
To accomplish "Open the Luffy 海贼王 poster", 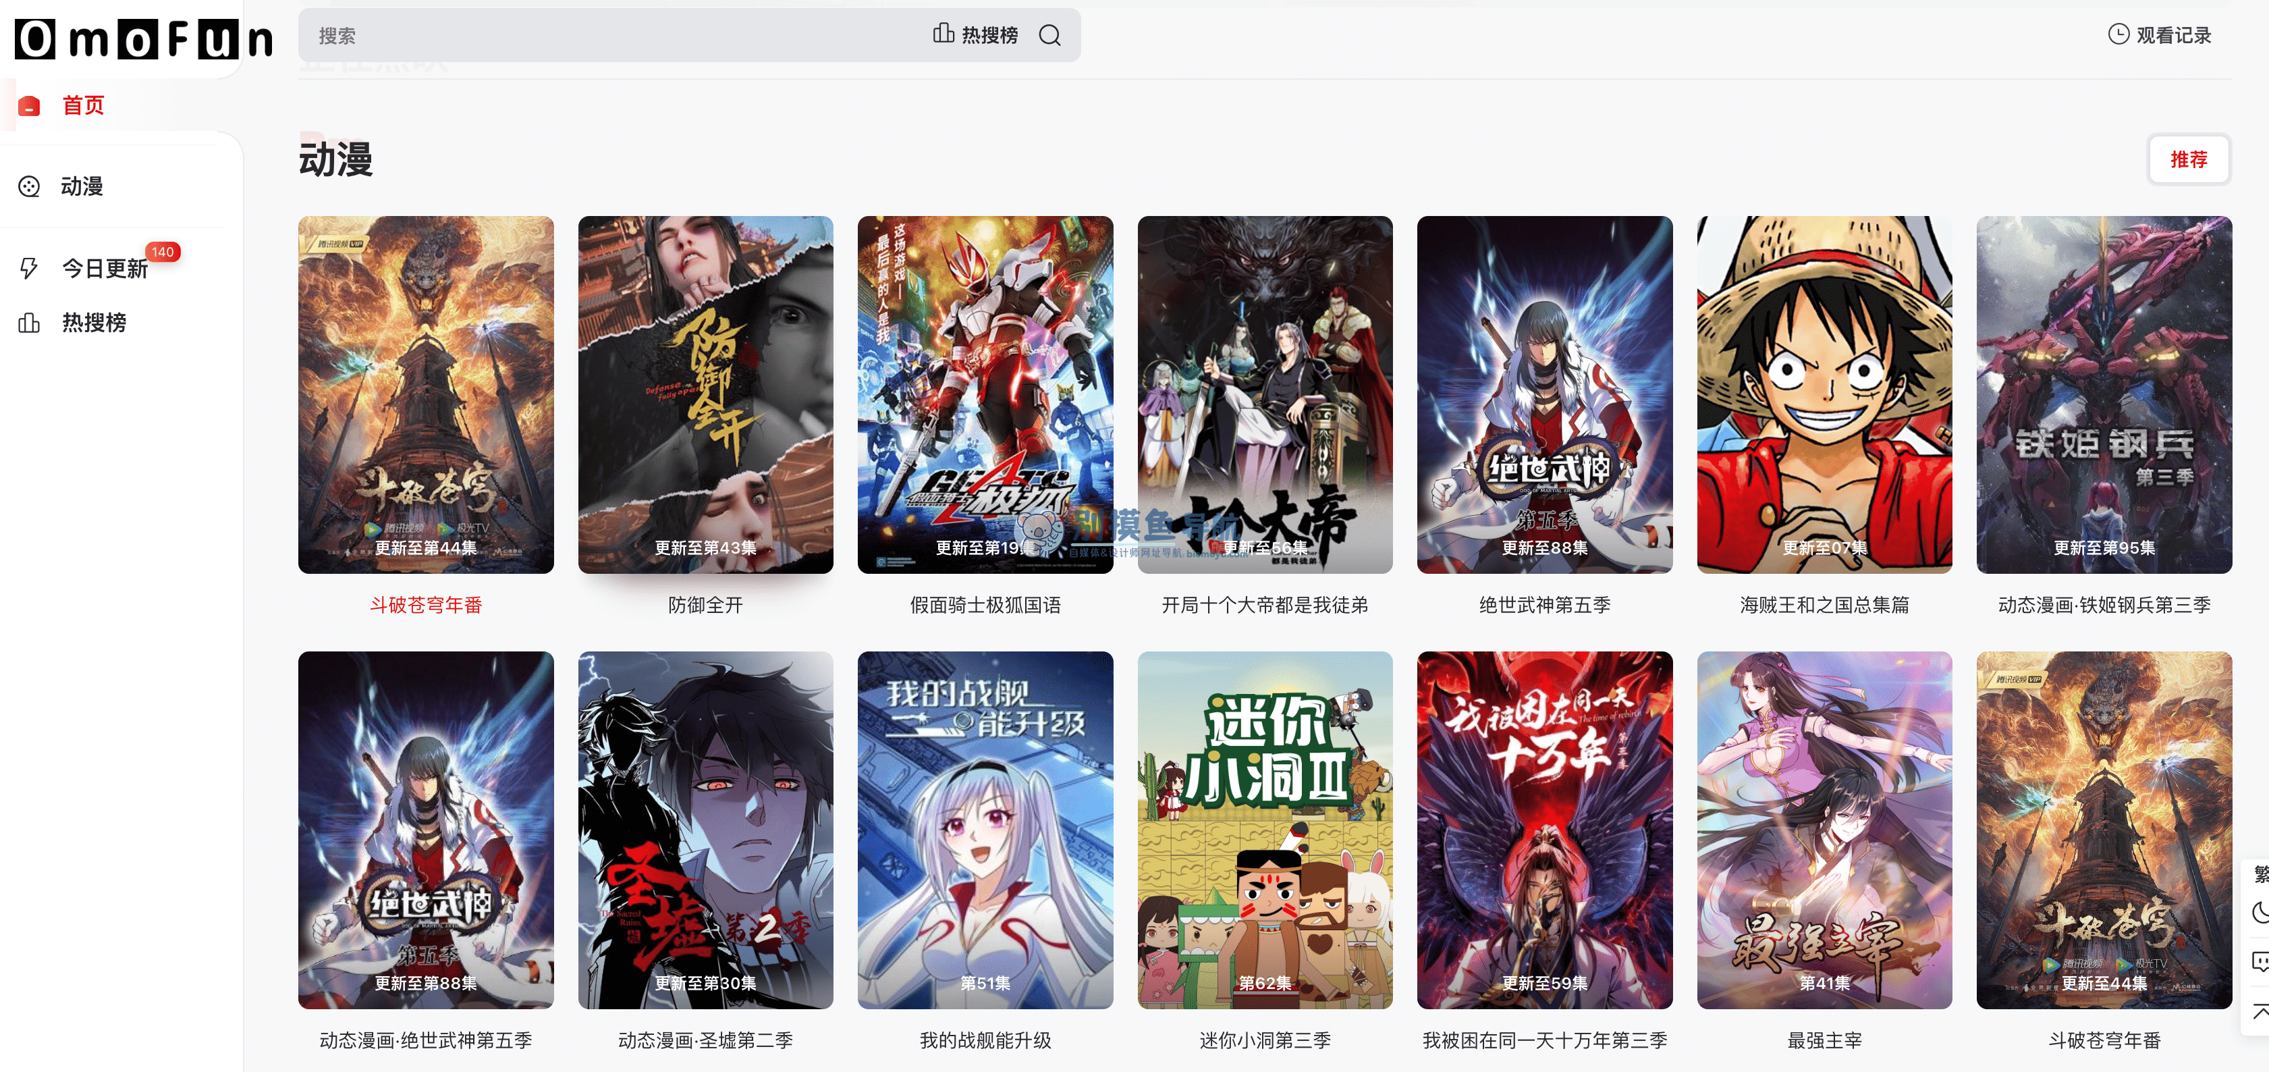I will pos(1825,395).
